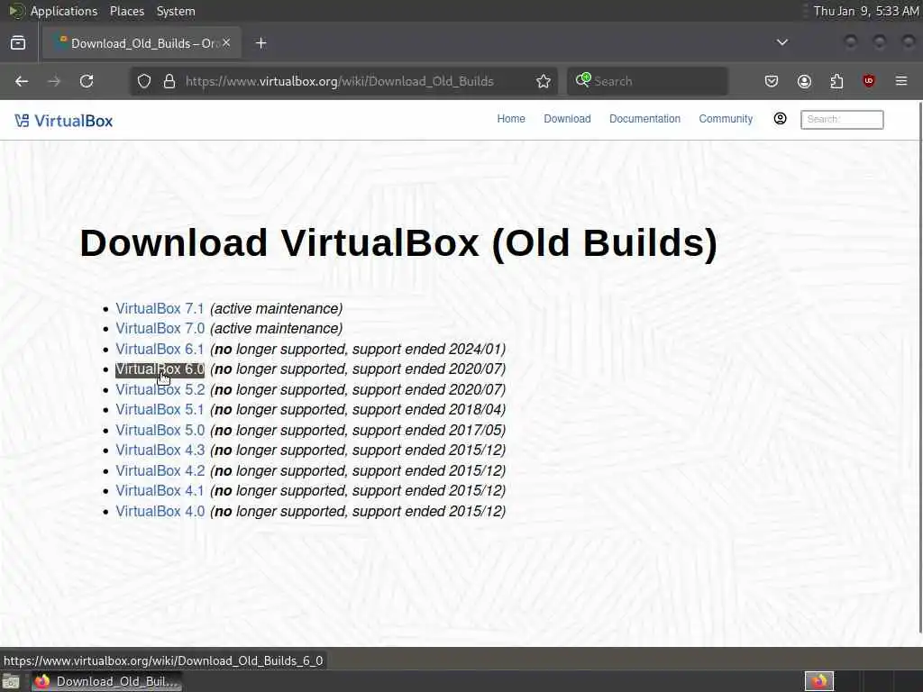The height and width of the screenshot is (692, 923).
Task: Open the VirtualBox 5.2 link
Action: tap(160, 389)
